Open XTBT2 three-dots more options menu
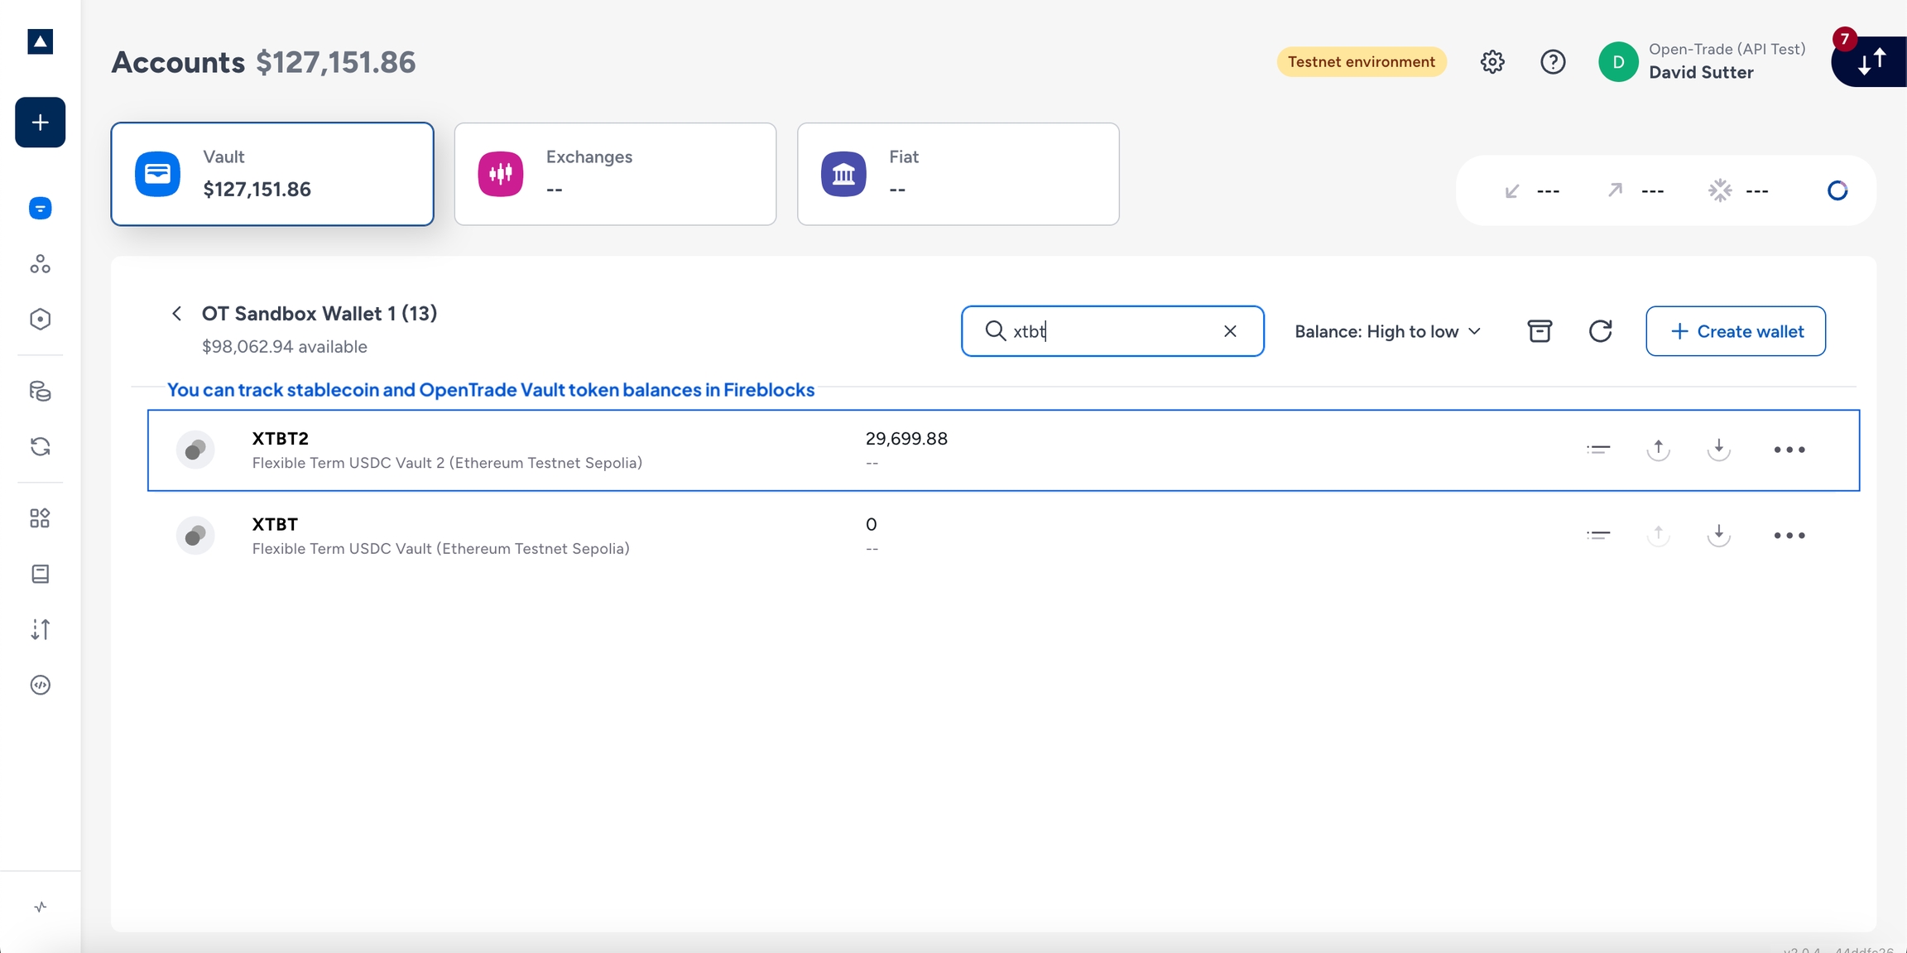The image size is (1907, 953). (1789, 450)
